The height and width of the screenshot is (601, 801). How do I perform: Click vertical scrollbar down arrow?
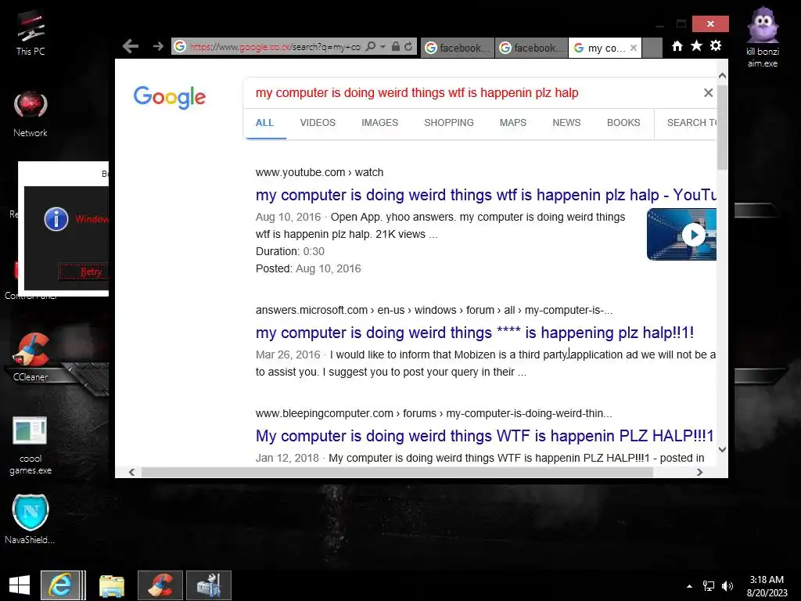click(722, 450)
